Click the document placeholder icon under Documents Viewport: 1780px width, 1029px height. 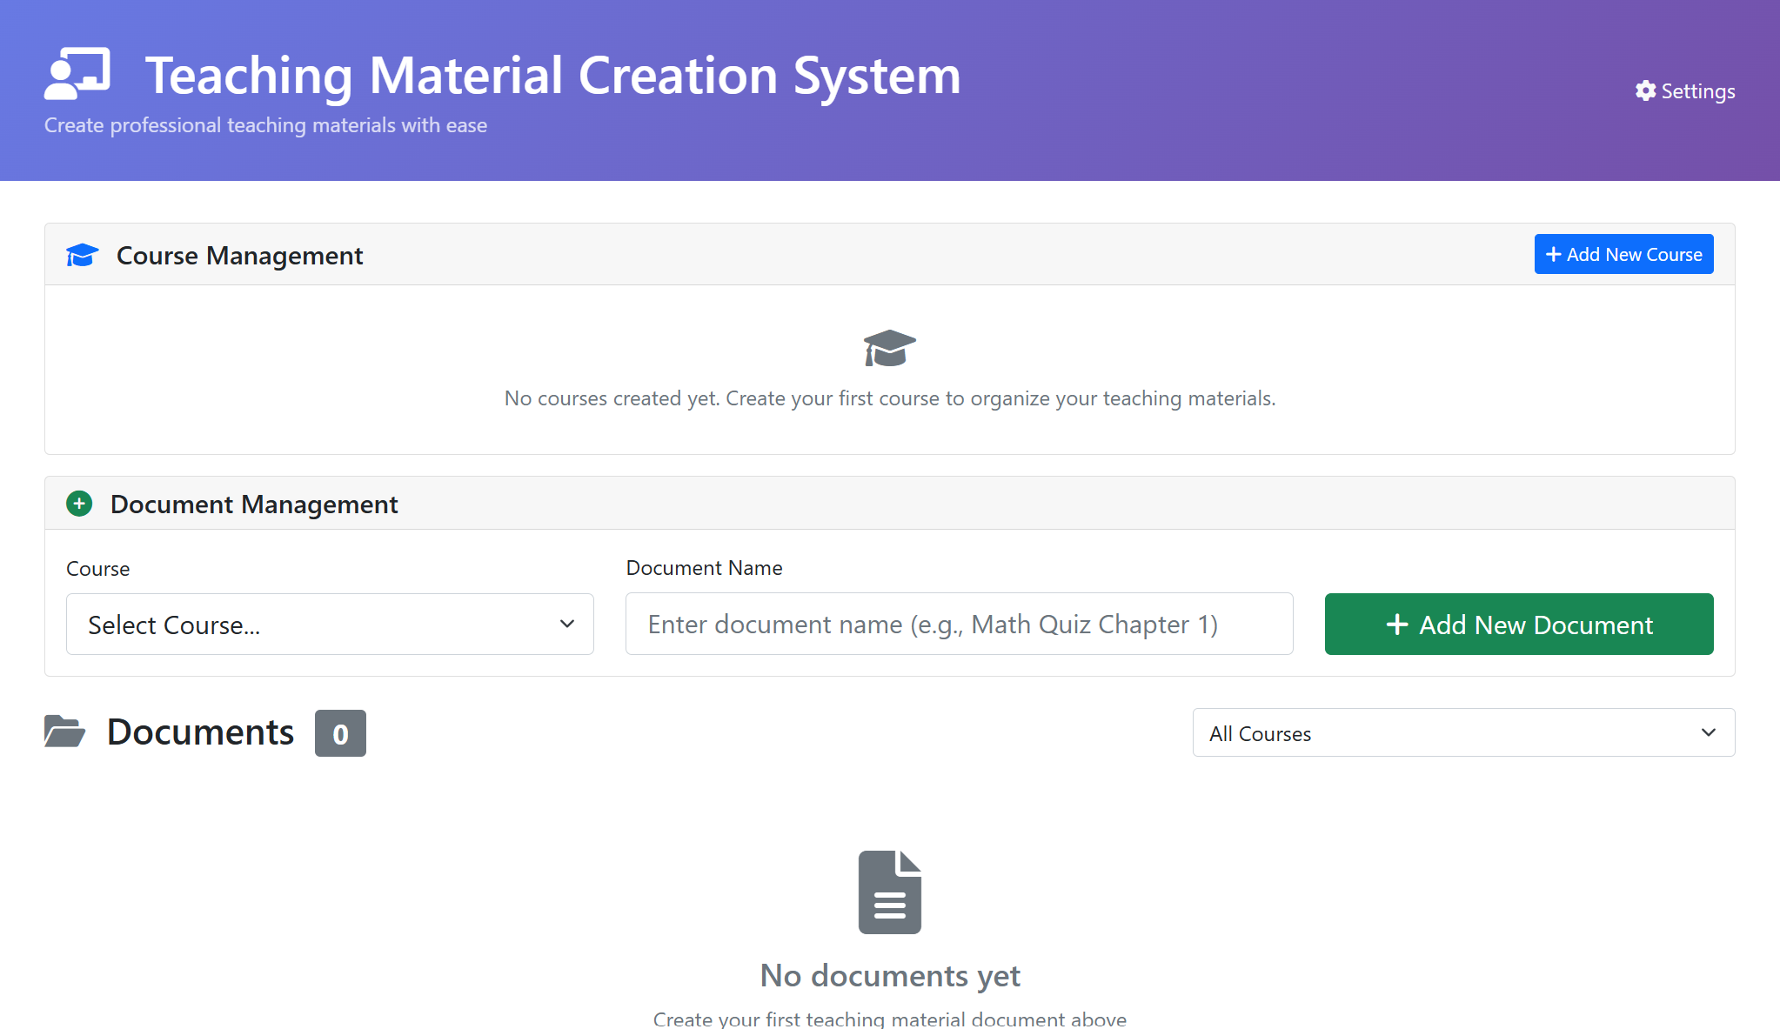(x=889, y=891)
